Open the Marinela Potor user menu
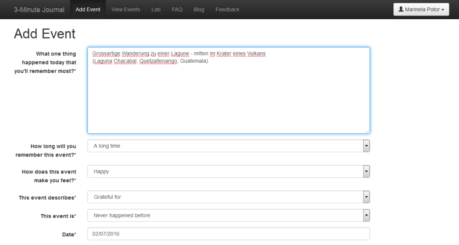The width and height of the screenshot is (459, 245). tap(421, 9)
